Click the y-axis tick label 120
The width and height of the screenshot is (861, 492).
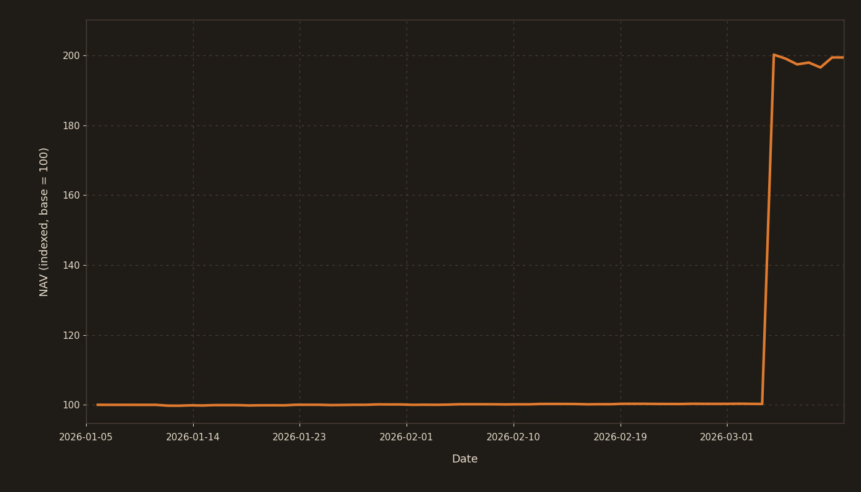tap(71, 336)
